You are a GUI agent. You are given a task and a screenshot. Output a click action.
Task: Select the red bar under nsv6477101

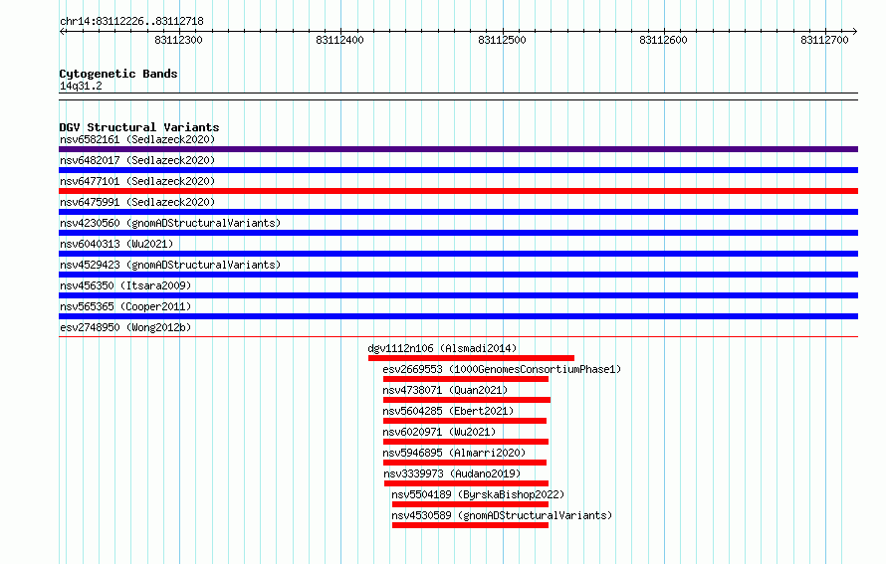click(x=458, y=191)
